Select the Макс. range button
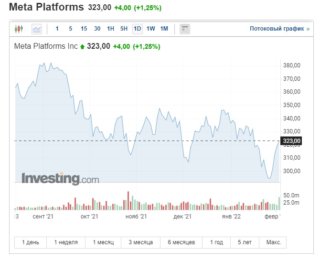 (x=273, y=242)
